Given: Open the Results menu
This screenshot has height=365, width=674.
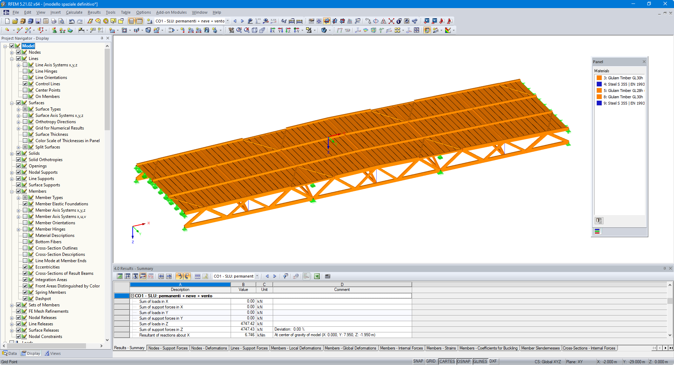Looking at the screenshot, I should (94, 12).
